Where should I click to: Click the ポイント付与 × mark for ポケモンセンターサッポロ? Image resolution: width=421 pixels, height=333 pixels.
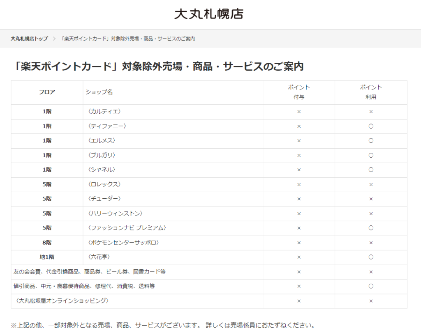[299, 243]
